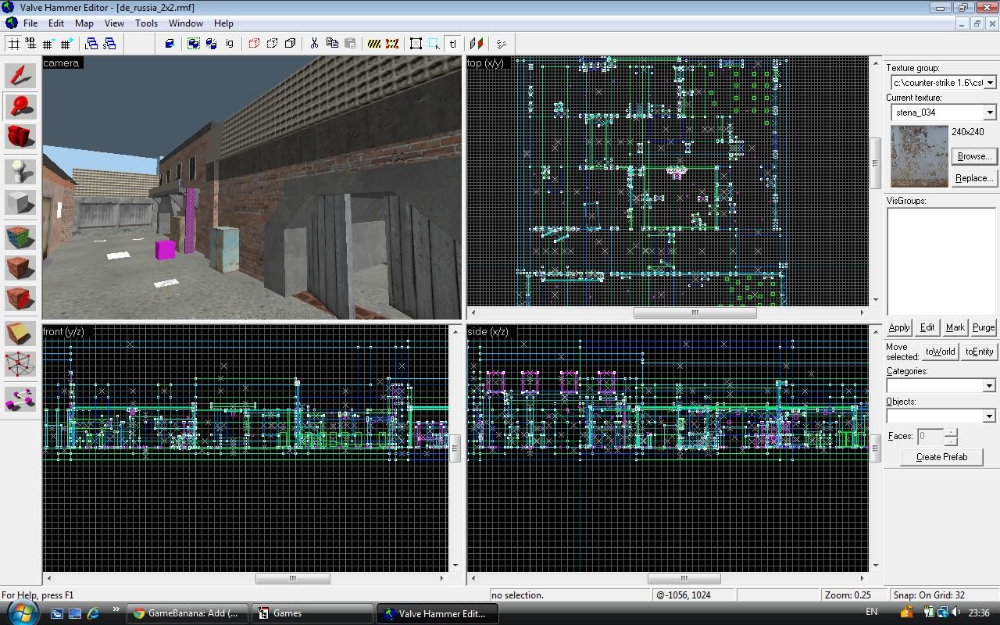Click front view horizontal scrollbar thumb
The width and height of the screenshot is (1000, 625).
tap(293, 578)
